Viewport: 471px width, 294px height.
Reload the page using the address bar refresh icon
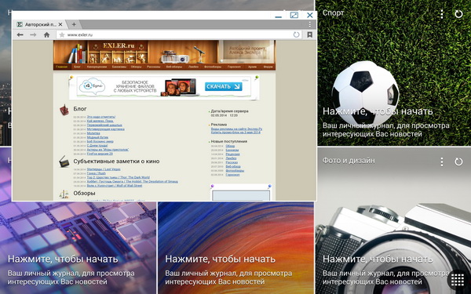pyautogui.click(x=297, y=34)
